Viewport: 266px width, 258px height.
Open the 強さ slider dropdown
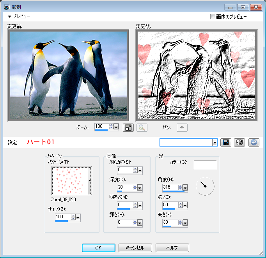[185, 205]
